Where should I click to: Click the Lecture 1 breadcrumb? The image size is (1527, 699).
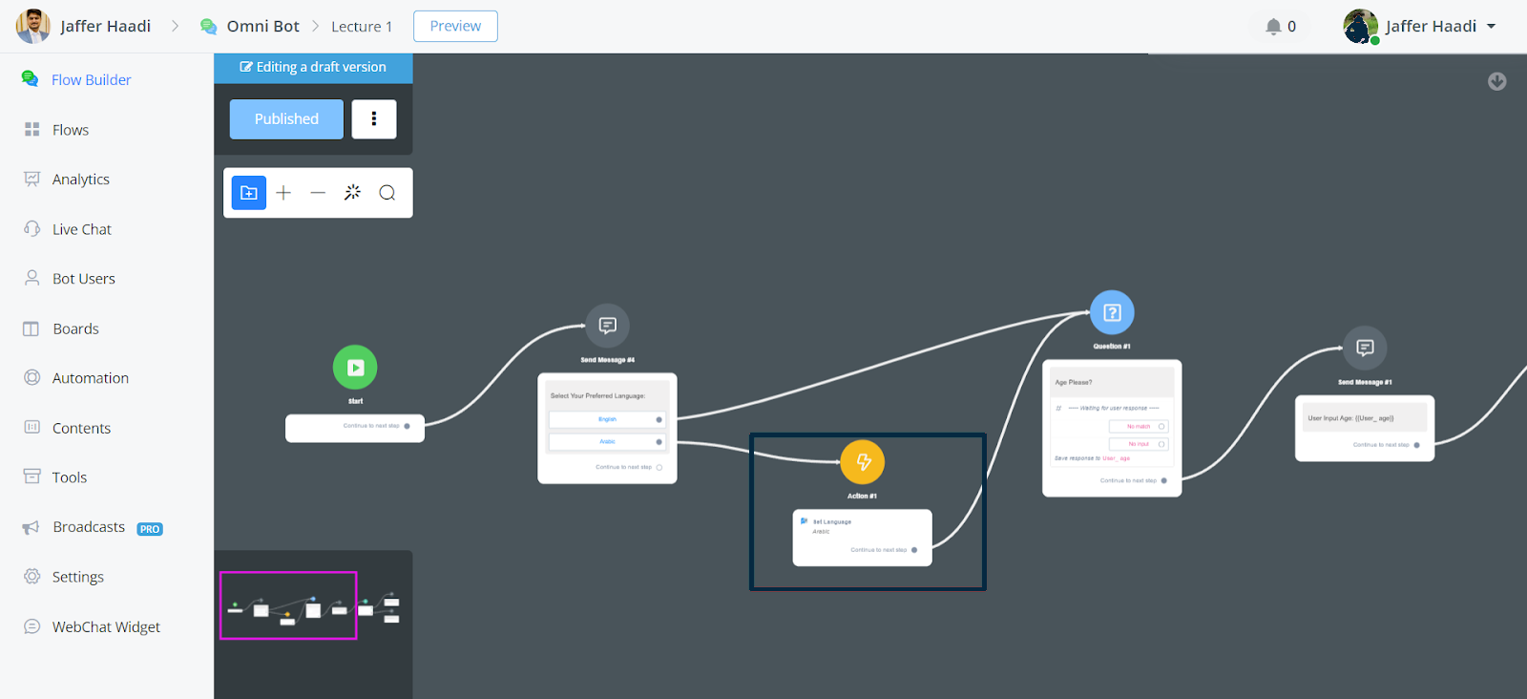coord(362,27)
